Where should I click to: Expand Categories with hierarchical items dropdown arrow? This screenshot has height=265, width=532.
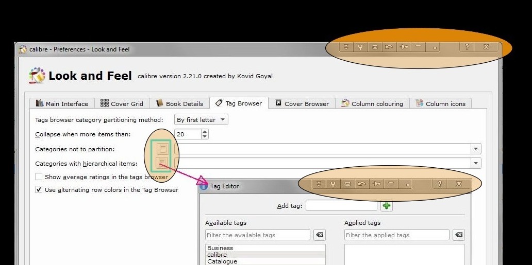[476, 163]
